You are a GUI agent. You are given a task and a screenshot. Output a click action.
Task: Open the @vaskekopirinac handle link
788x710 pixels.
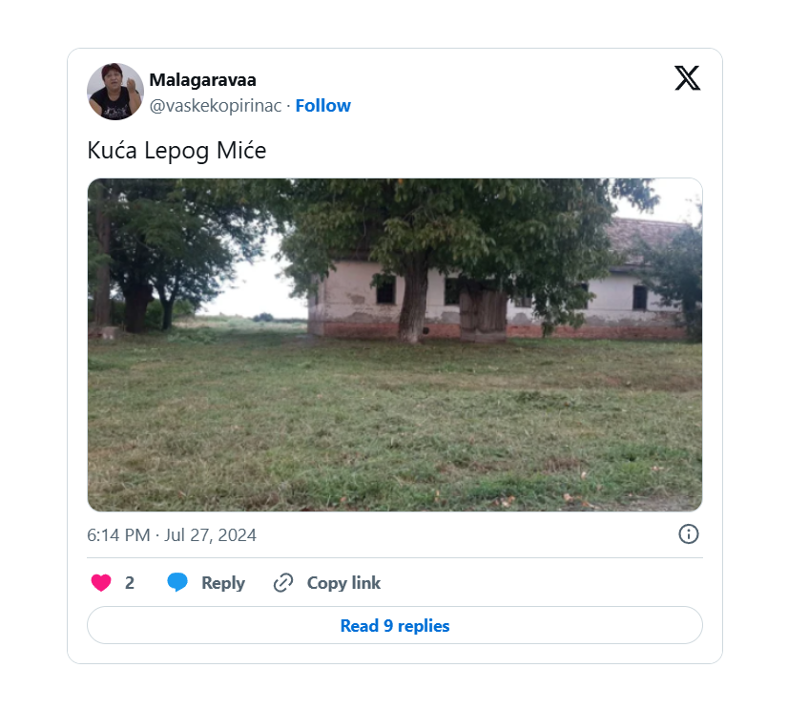[x=216, y=106]
